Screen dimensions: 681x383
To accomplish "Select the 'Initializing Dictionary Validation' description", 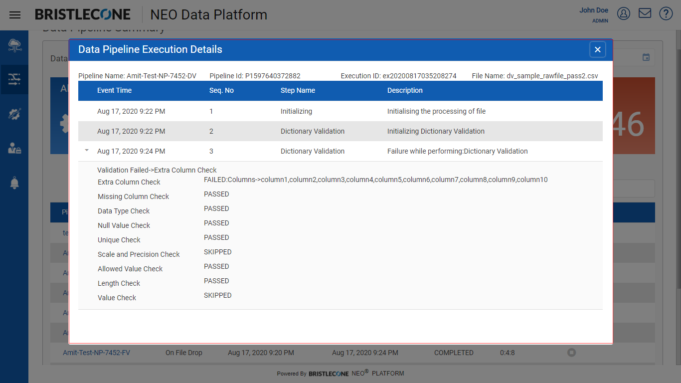I will [436, 131].
